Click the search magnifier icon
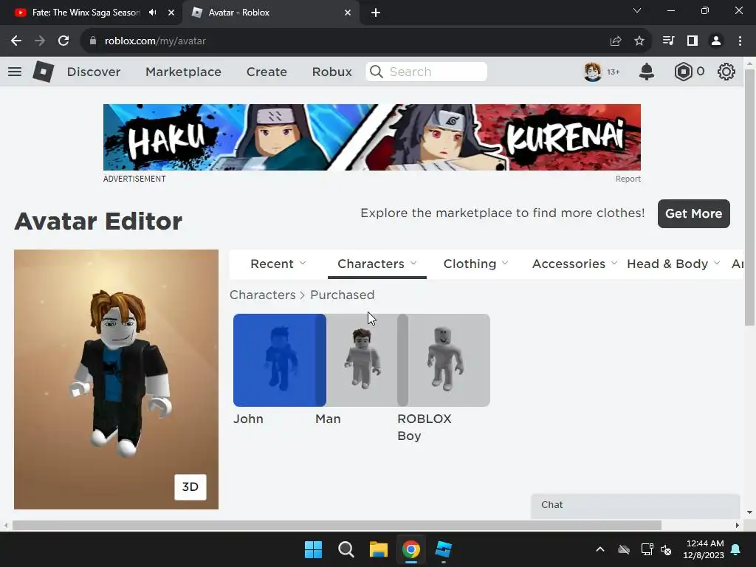Image resolution: width=756 pixels, height=567 pixels. point(376,72)
